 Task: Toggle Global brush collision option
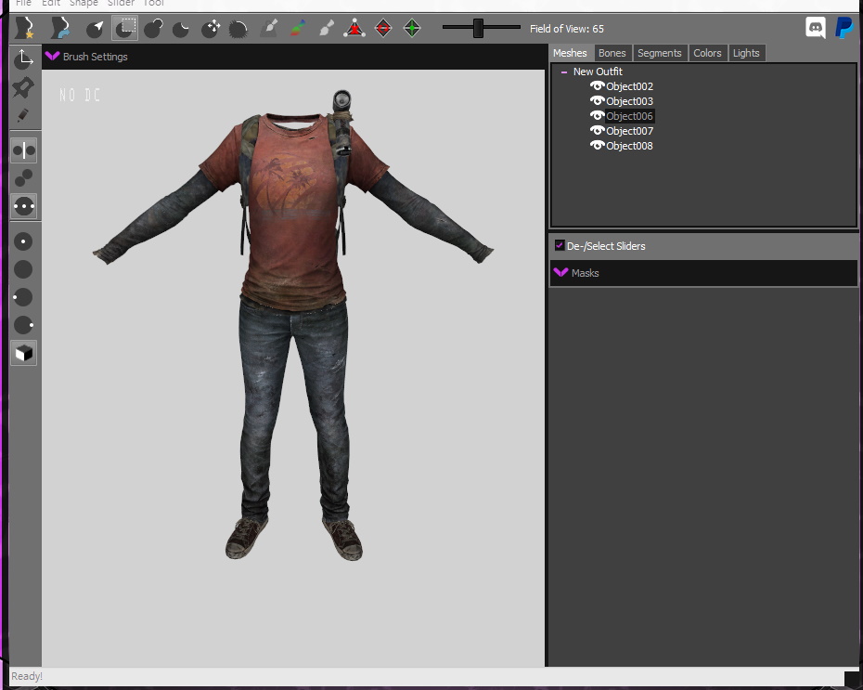click(24, 206)
